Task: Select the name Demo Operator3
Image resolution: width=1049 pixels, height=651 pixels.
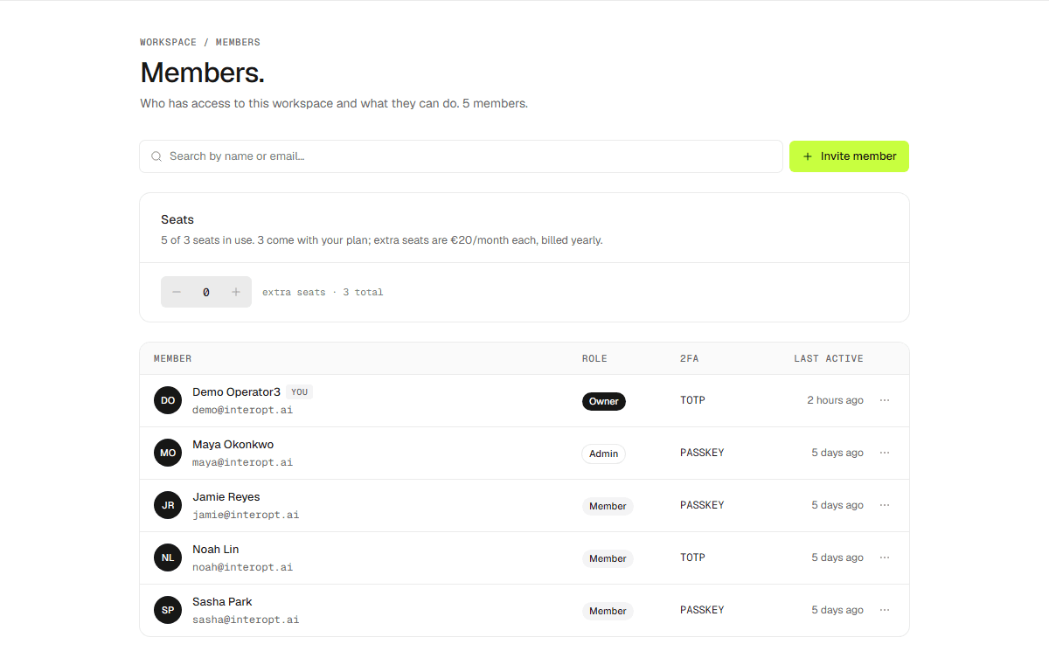Action: click(236, 391)
